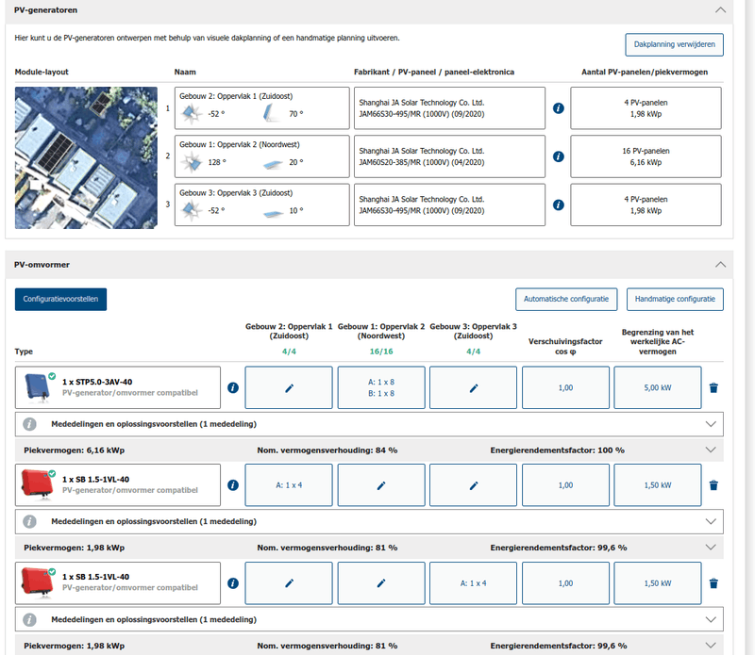Open row 3 panel Shanghai JA Solar JAM66S30-495

pos(450,205)
